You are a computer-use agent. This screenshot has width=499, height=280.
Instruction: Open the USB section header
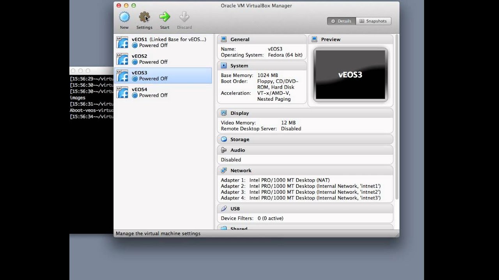click(305, 208)
